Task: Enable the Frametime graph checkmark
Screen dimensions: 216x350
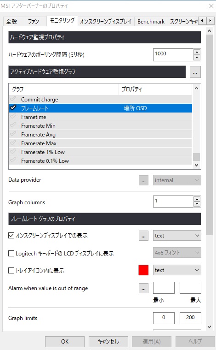Action: 13,117
